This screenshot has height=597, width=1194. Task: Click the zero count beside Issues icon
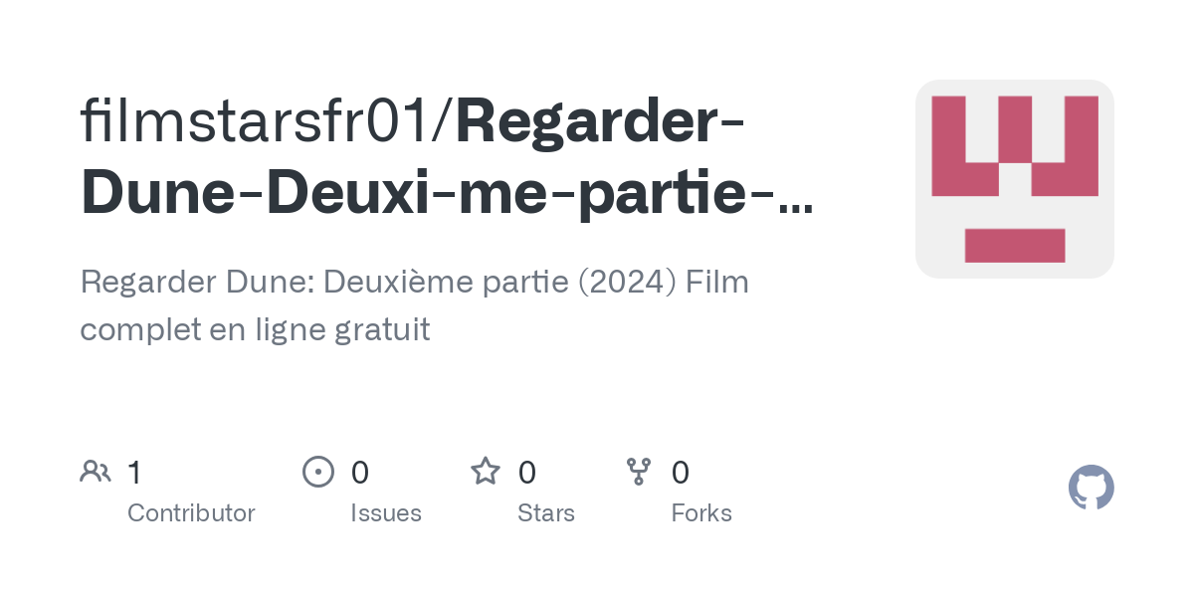[x=359, y=472]
